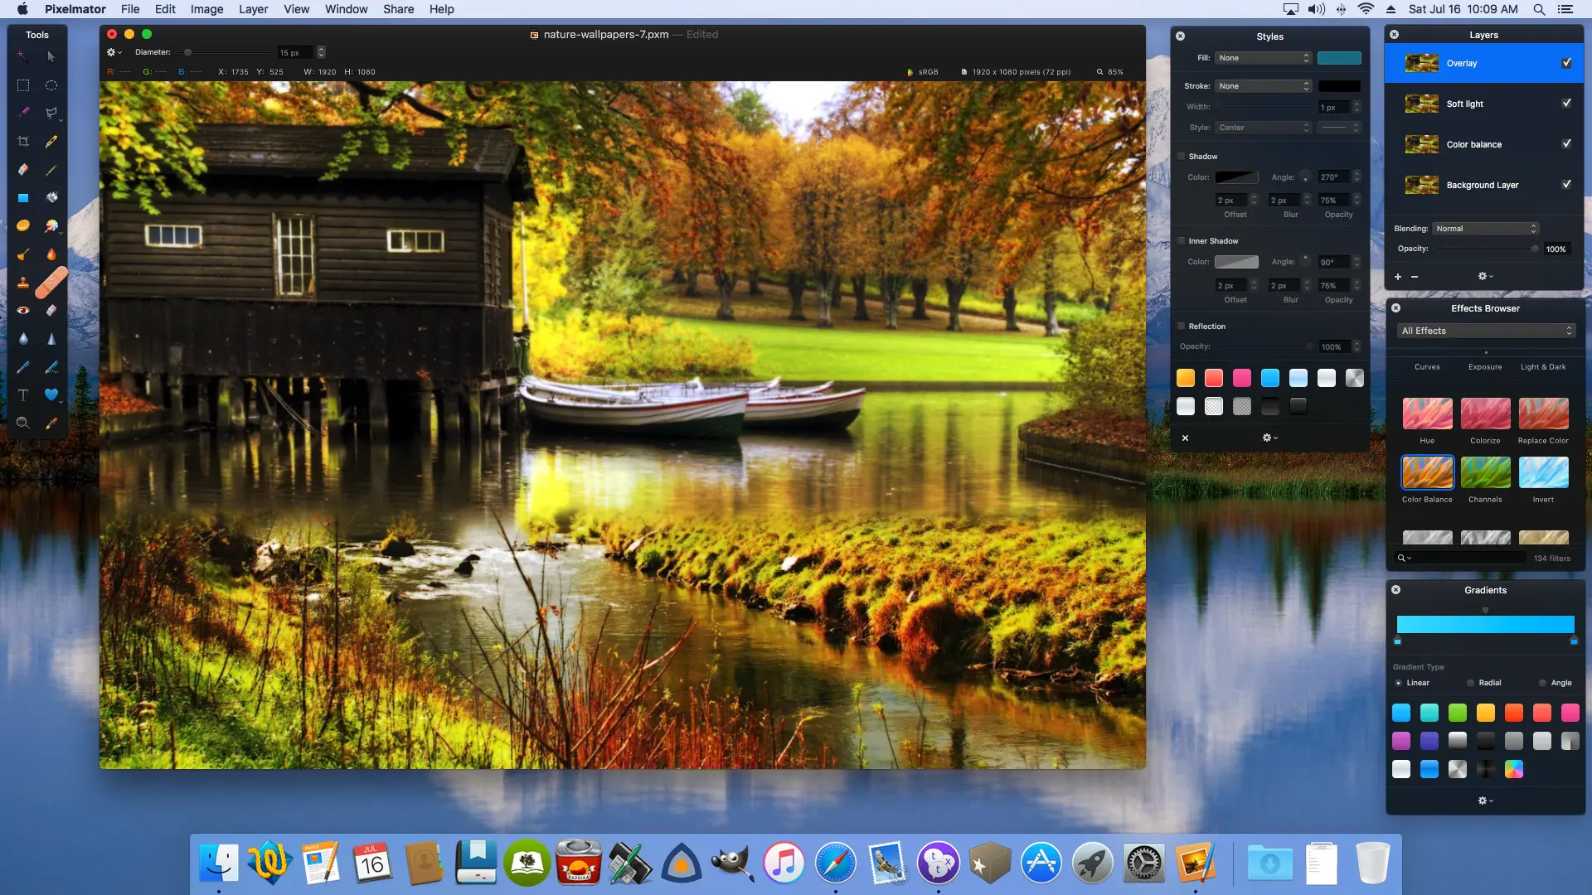
Task: Pick the Red Eye tool
Action: point(23,311)
